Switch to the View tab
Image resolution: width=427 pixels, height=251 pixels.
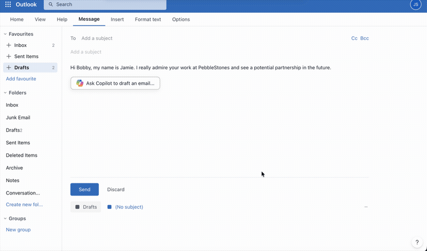(40, 19)
